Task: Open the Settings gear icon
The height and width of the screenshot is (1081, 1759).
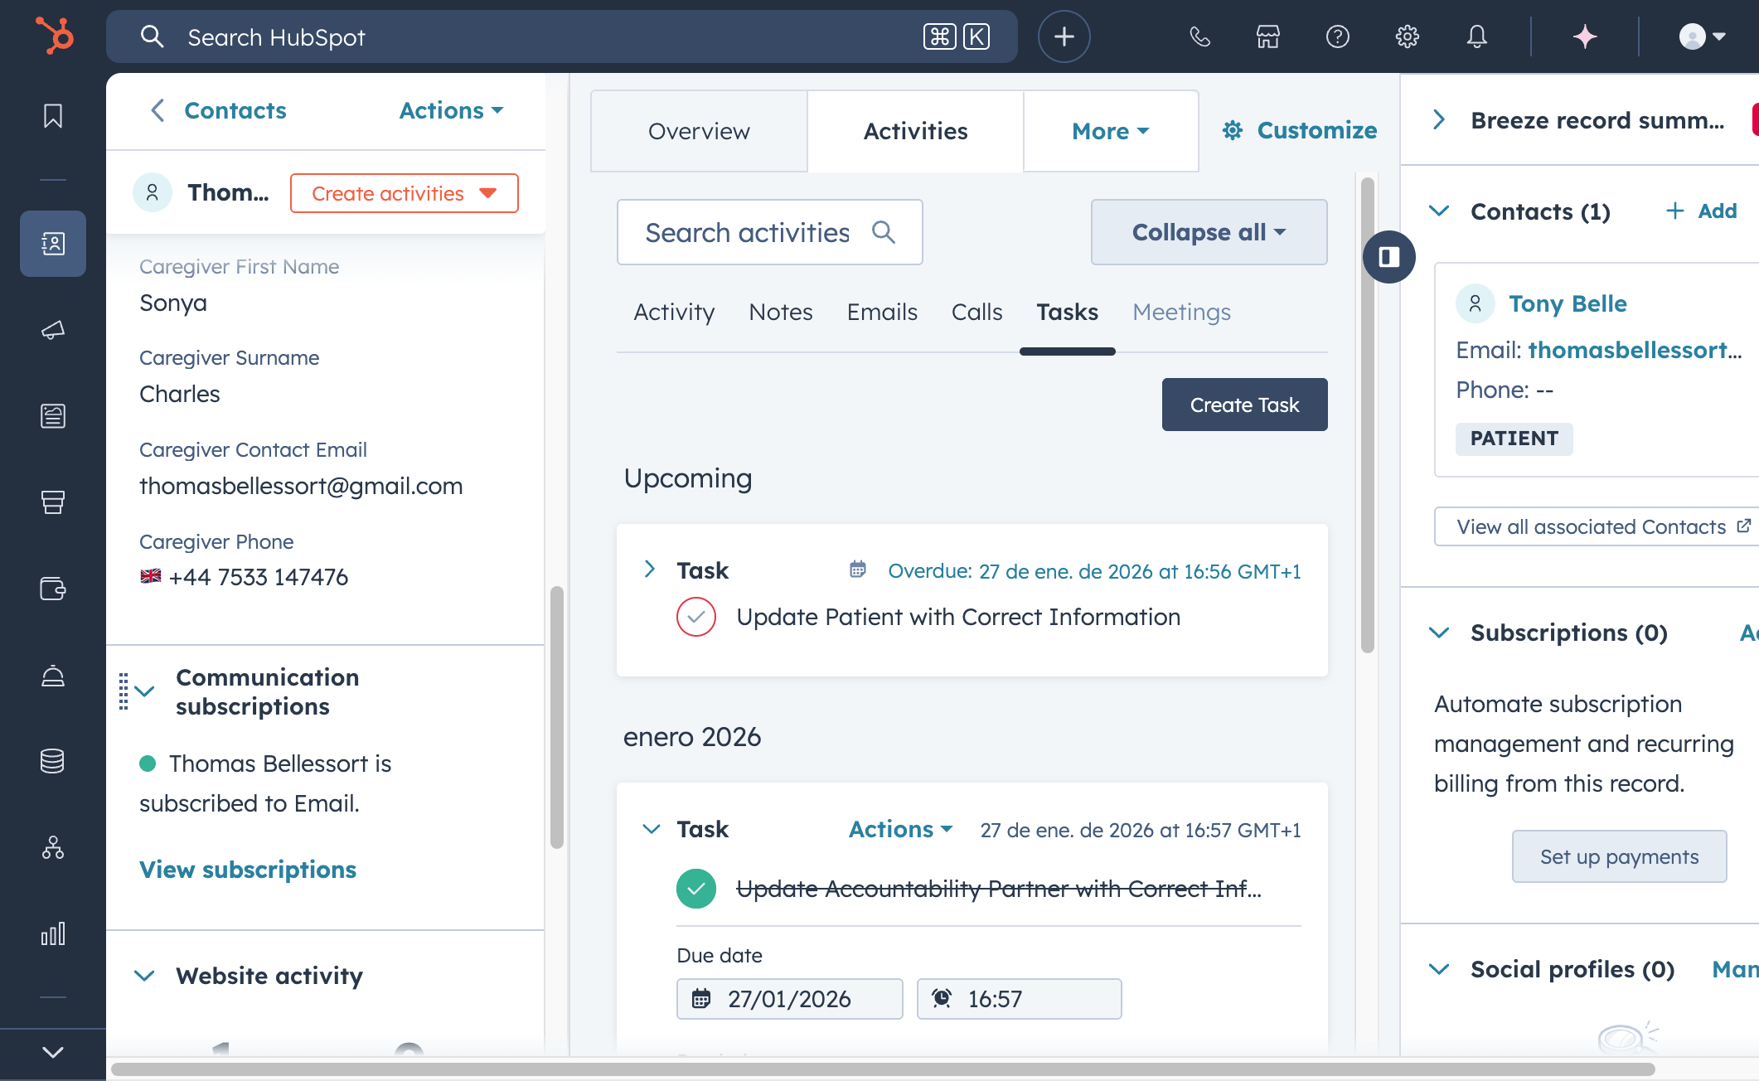Action: click(1408, 36)
